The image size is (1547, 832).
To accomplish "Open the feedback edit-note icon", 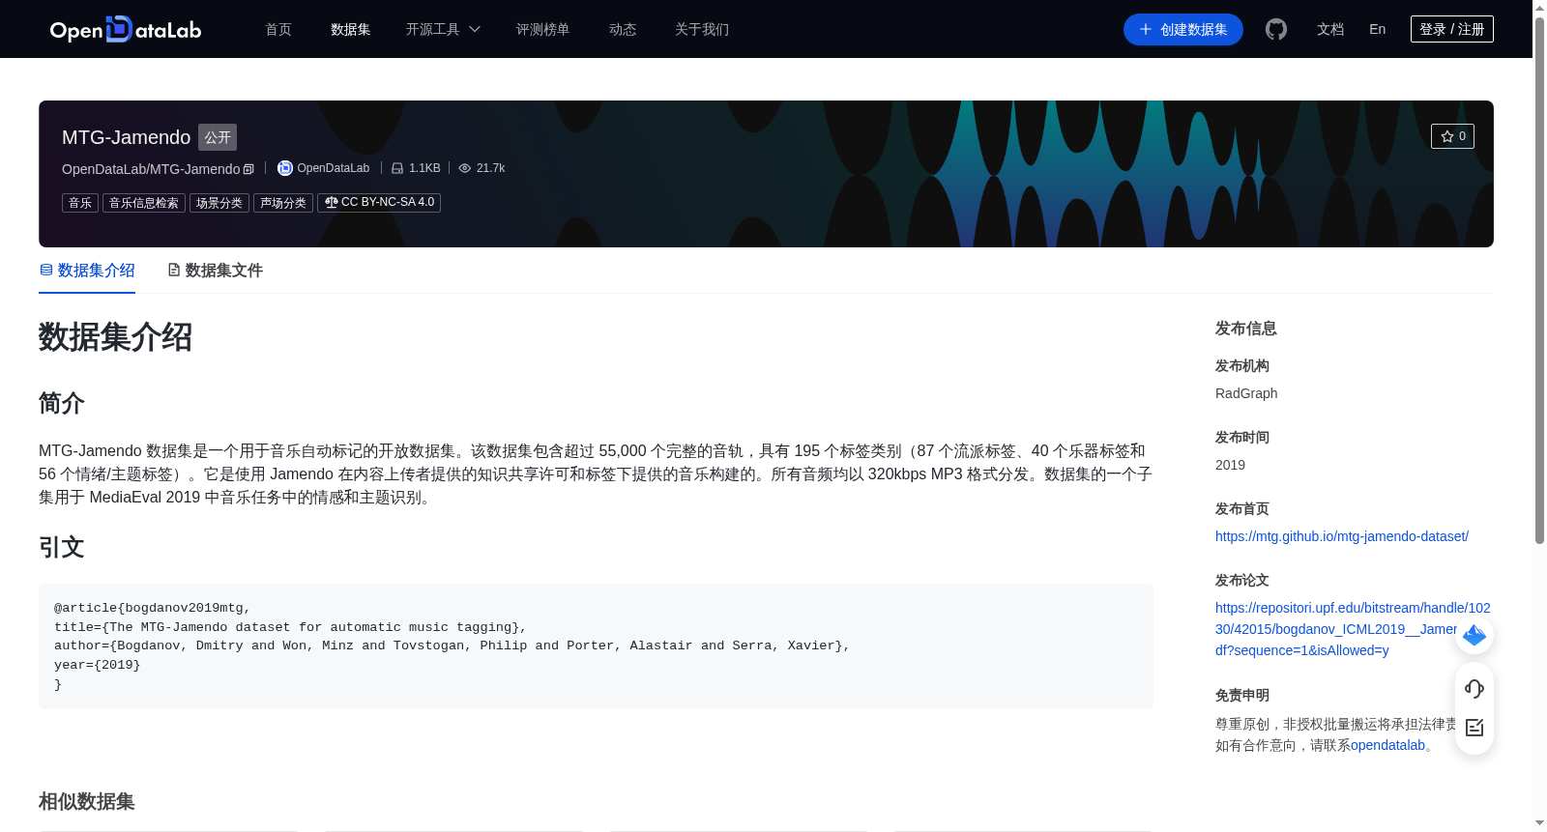I will click(x=1474, y=728).
